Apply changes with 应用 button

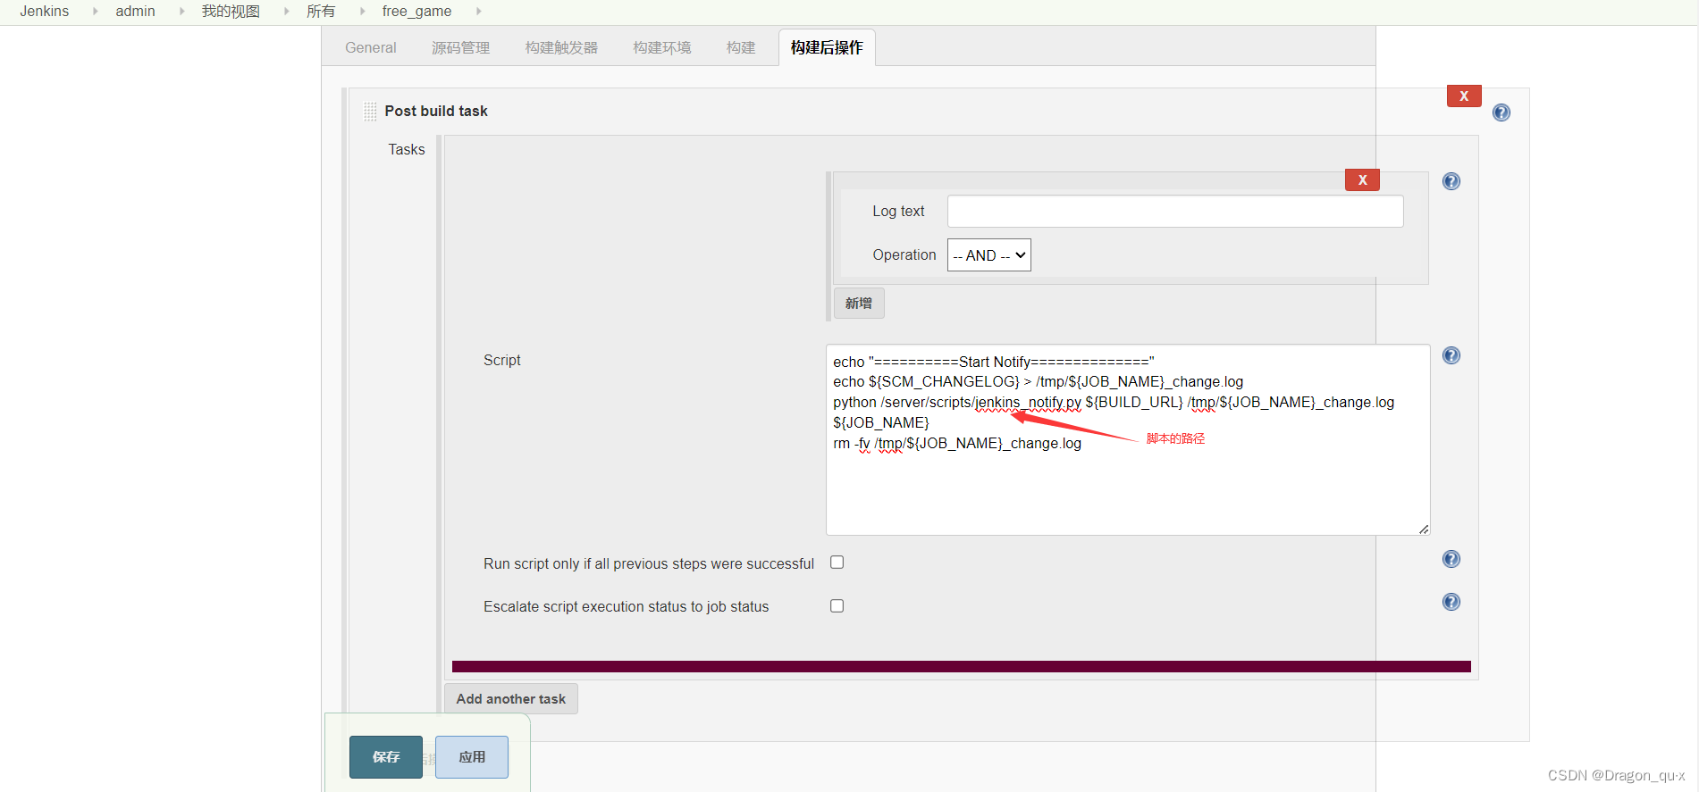472,757
